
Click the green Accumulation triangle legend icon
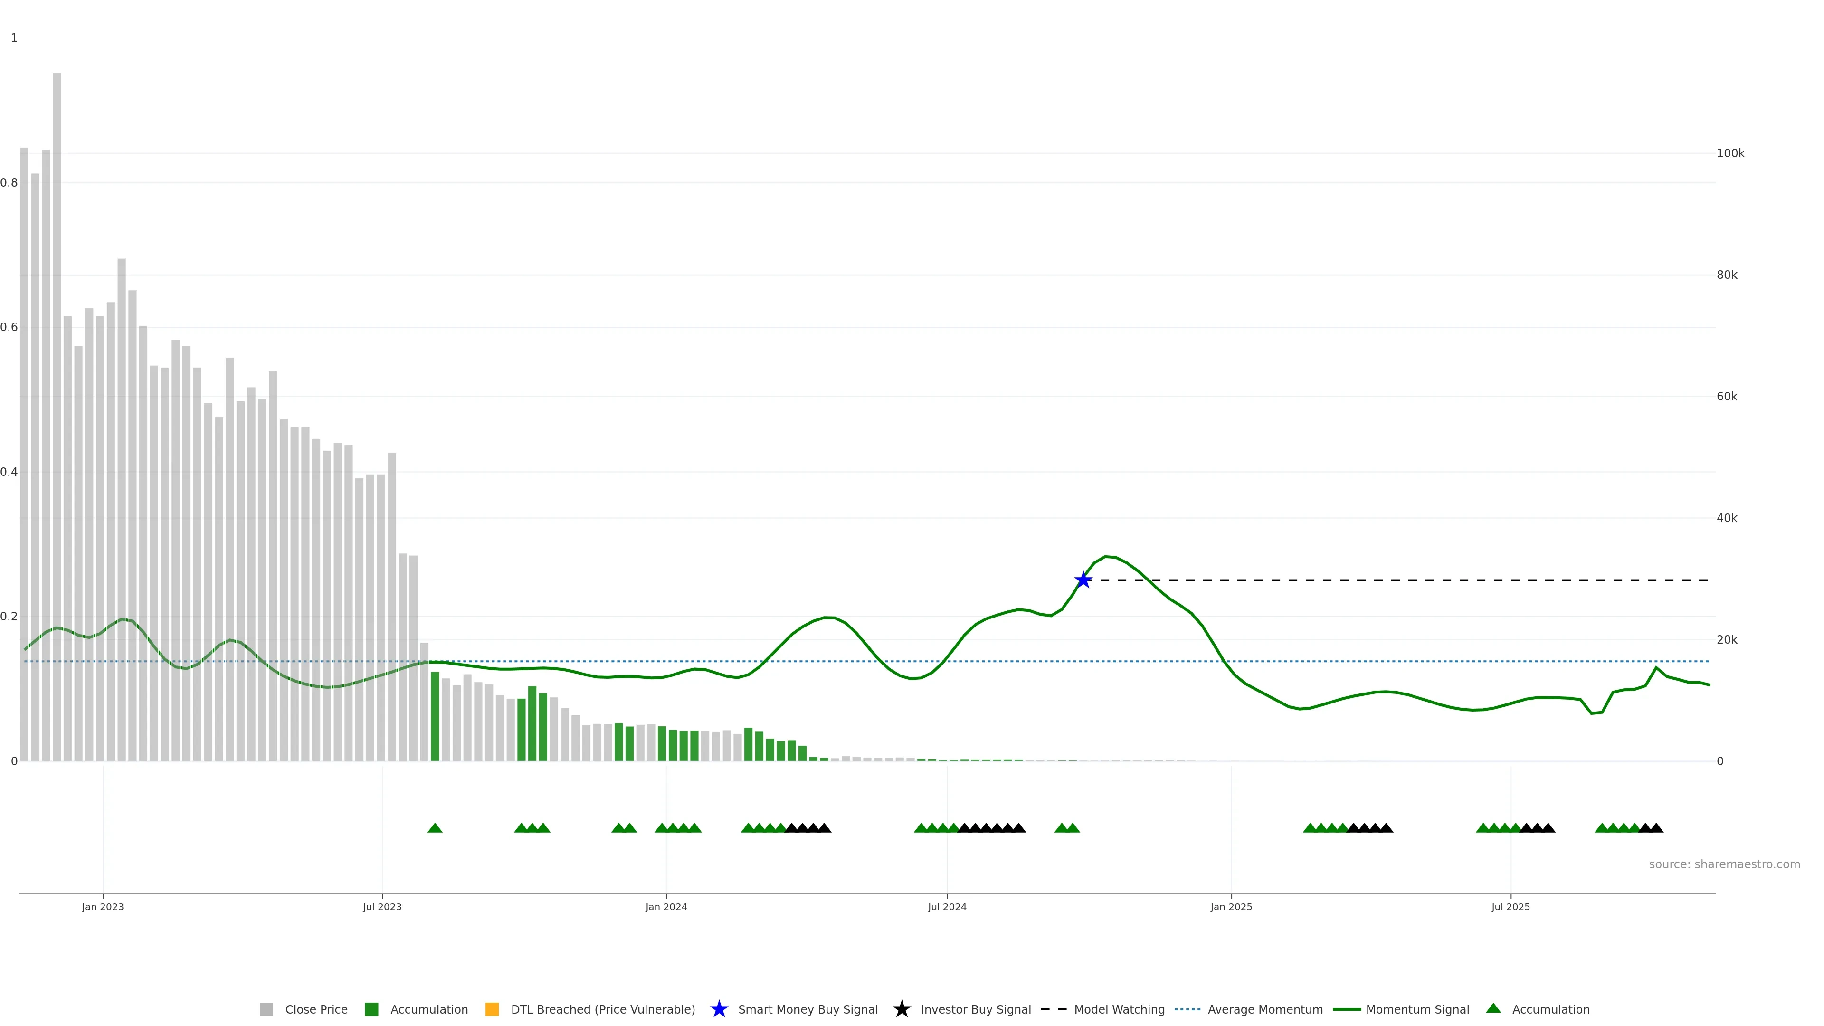tap(1493, 1009)
